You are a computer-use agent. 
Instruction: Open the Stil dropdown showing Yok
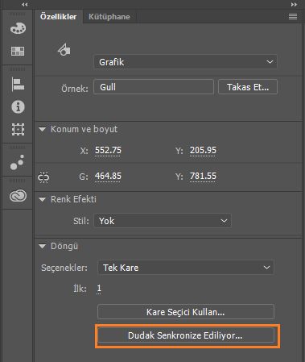point(163,221)
